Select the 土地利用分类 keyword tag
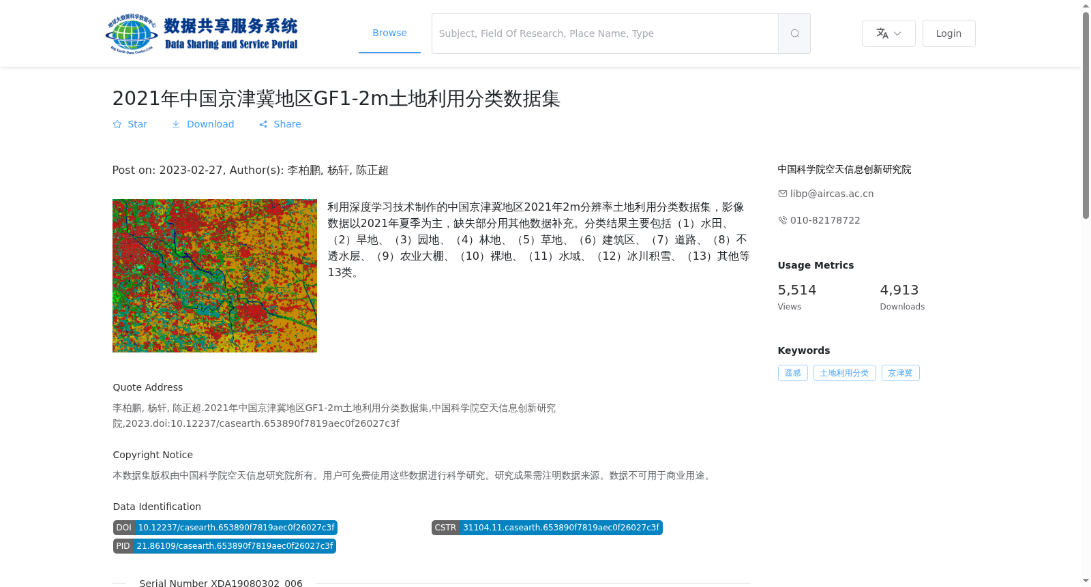Image resolution: width=1091 pixels, height=587 pixels. tap(844, 373)
